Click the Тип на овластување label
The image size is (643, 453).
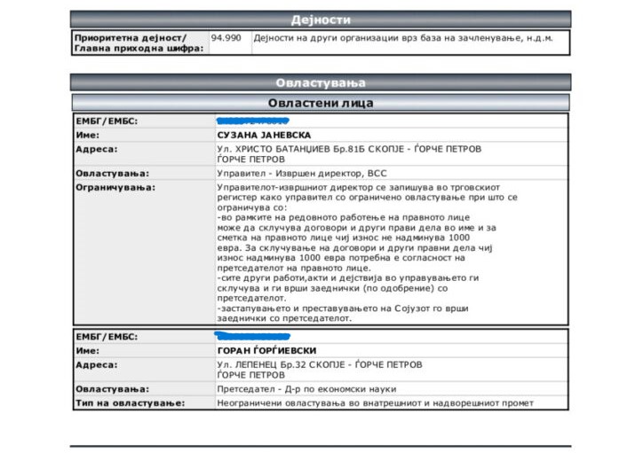[x=130, y=403]
